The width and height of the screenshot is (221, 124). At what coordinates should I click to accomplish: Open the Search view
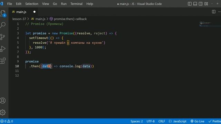click(3, 25)
